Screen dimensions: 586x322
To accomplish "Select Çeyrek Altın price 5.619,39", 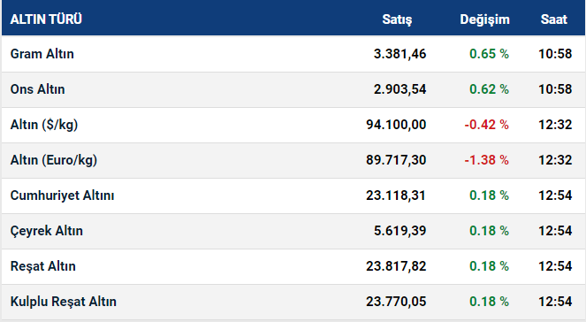I will coord(400,231).
